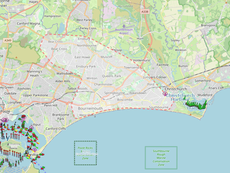230x173 pixels.
Task: Select the Poole Rocks Marine Conservation Zone box
Action: [x=85, y=153]
